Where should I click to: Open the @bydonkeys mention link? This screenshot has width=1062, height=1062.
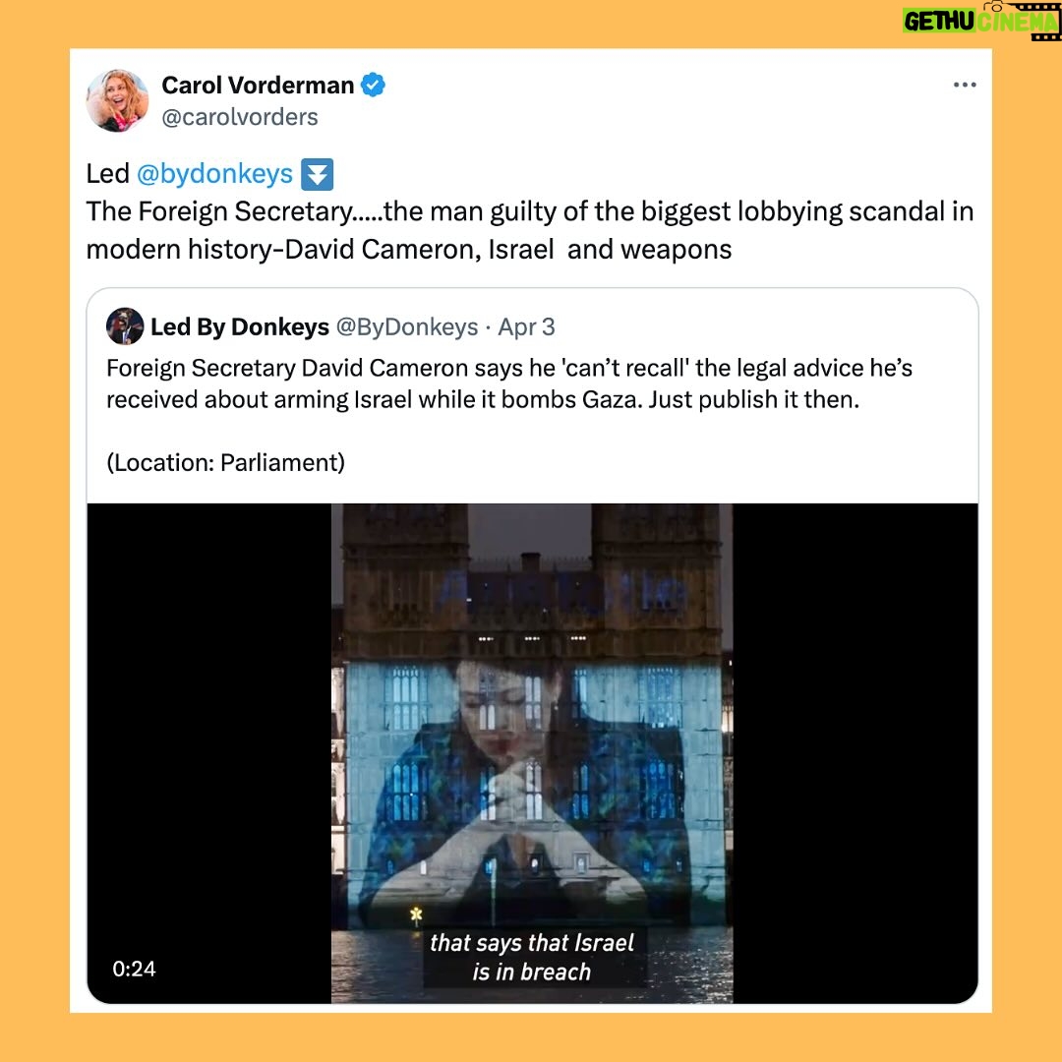(x=214, y=174)
